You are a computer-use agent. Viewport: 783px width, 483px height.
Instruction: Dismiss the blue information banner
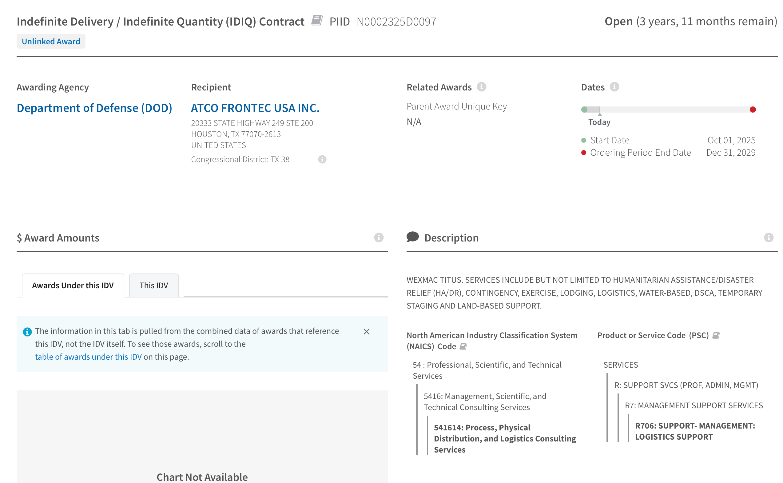(366, 332)
